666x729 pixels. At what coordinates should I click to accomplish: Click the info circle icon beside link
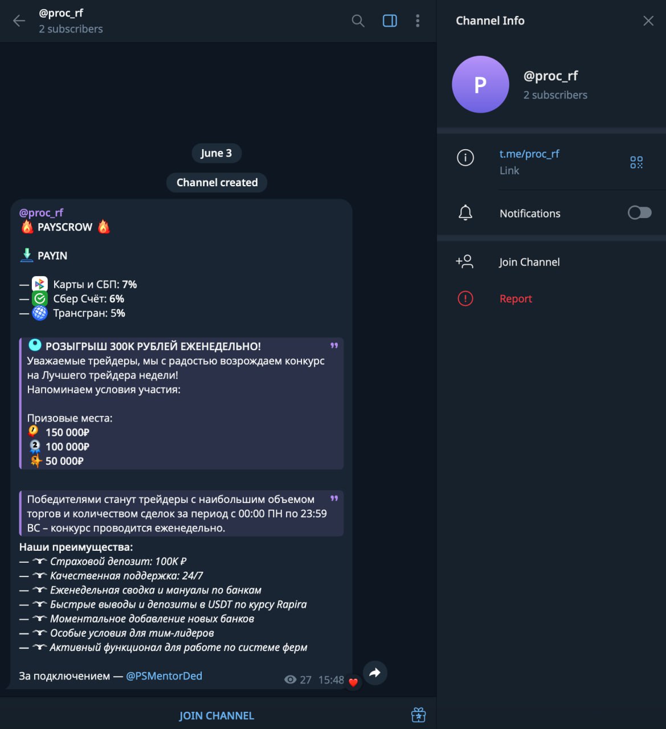click(465, 157)
